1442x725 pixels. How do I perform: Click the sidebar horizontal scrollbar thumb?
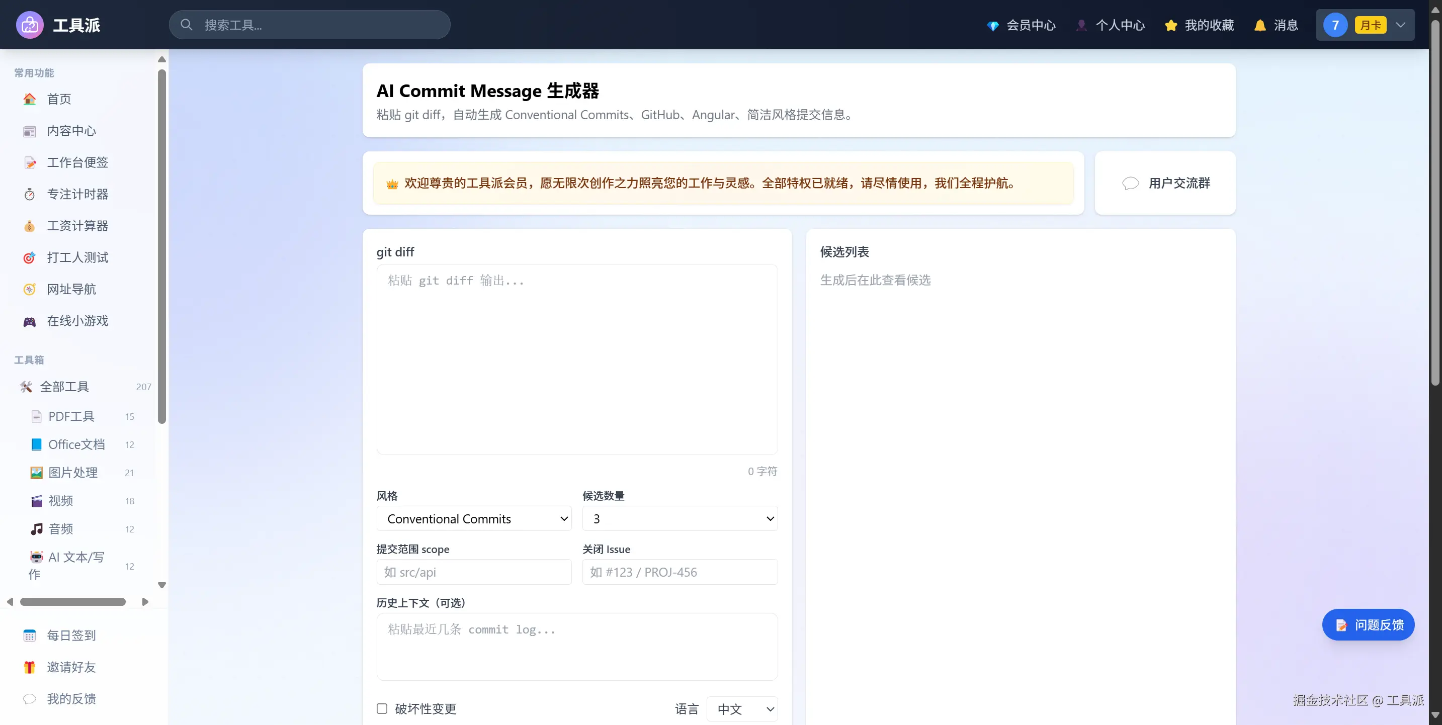click(x=73, y=602)
